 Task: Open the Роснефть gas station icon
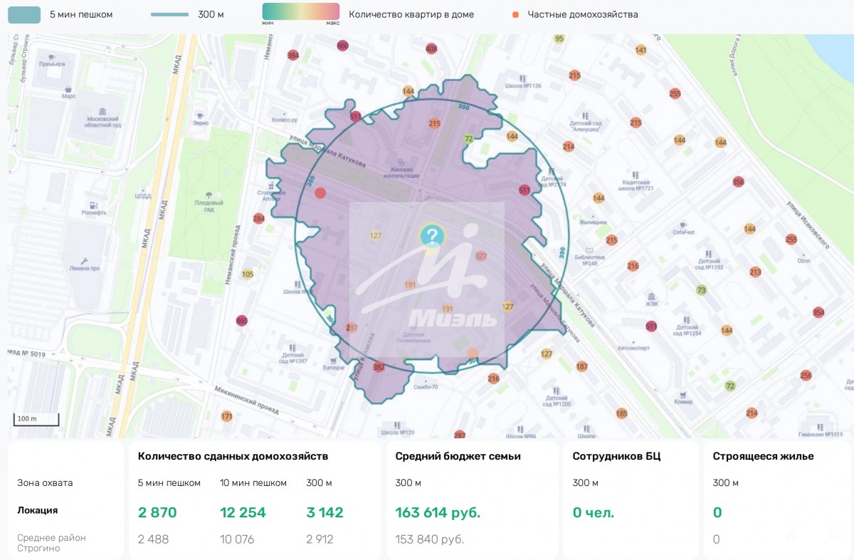point(93,204)
